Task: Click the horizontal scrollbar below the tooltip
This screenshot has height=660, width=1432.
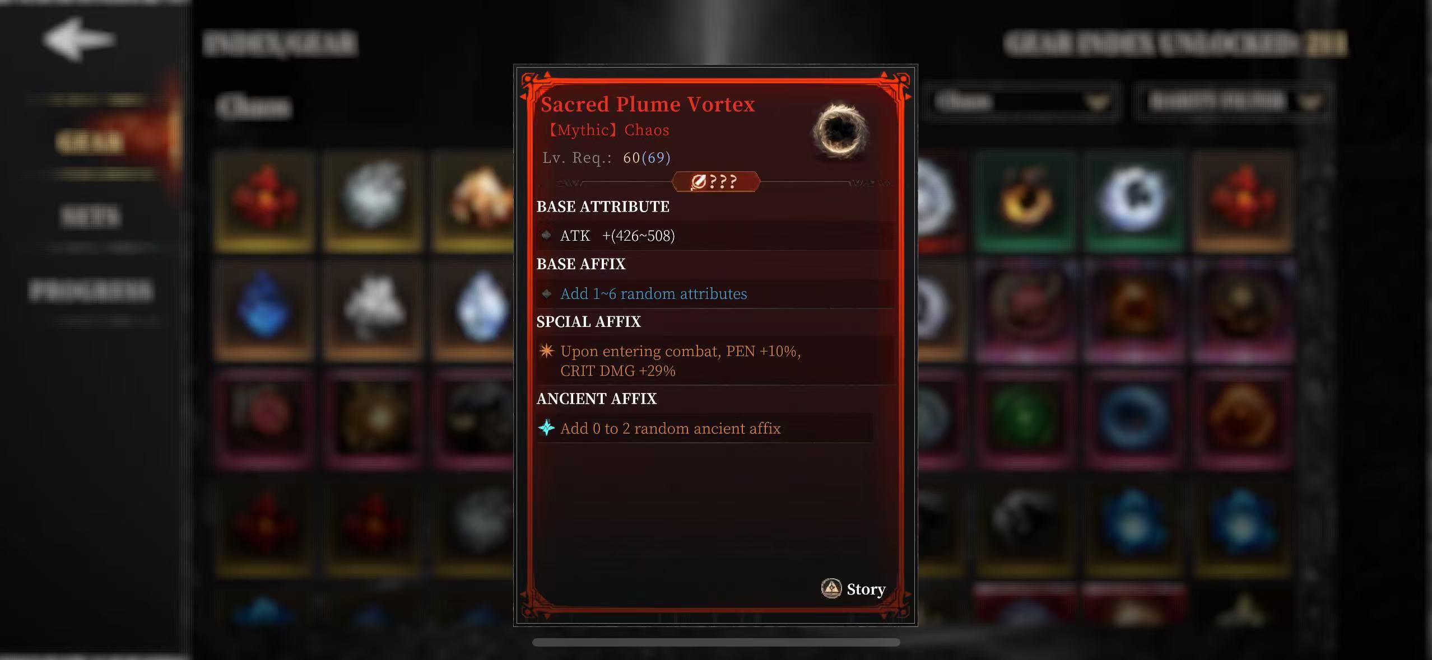Action: coord(716,642)
